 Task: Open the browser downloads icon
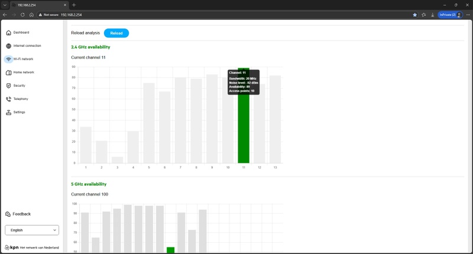(x=432, y=15)
